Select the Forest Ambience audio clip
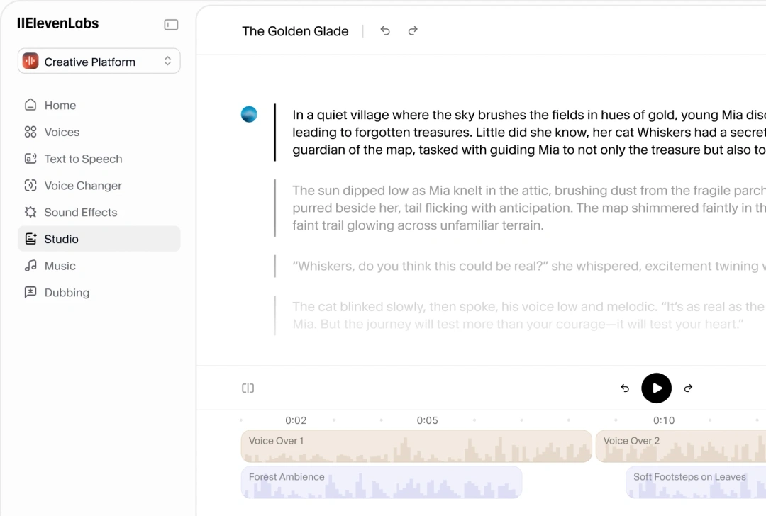 [x=382, y=483]
